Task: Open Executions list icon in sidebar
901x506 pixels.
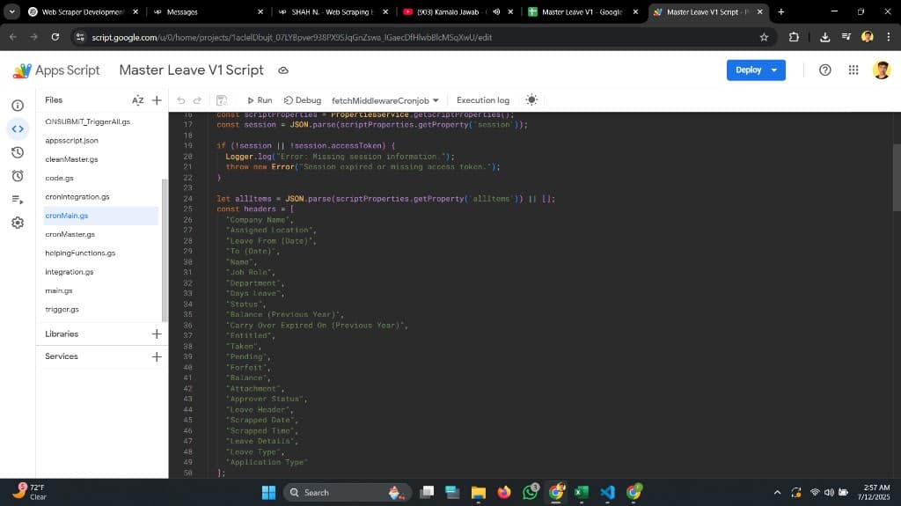Action: tap(18, 200)
